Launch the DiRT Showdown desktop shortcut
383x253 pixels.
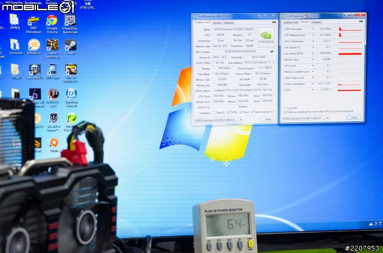(34, 25)
